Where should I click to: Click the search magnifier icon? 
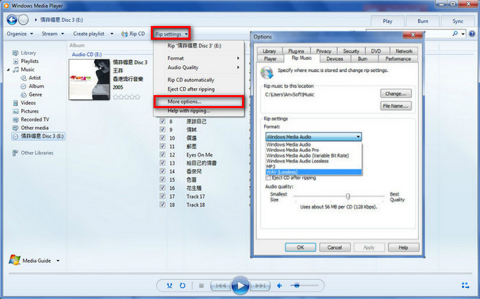coord(455,34)
